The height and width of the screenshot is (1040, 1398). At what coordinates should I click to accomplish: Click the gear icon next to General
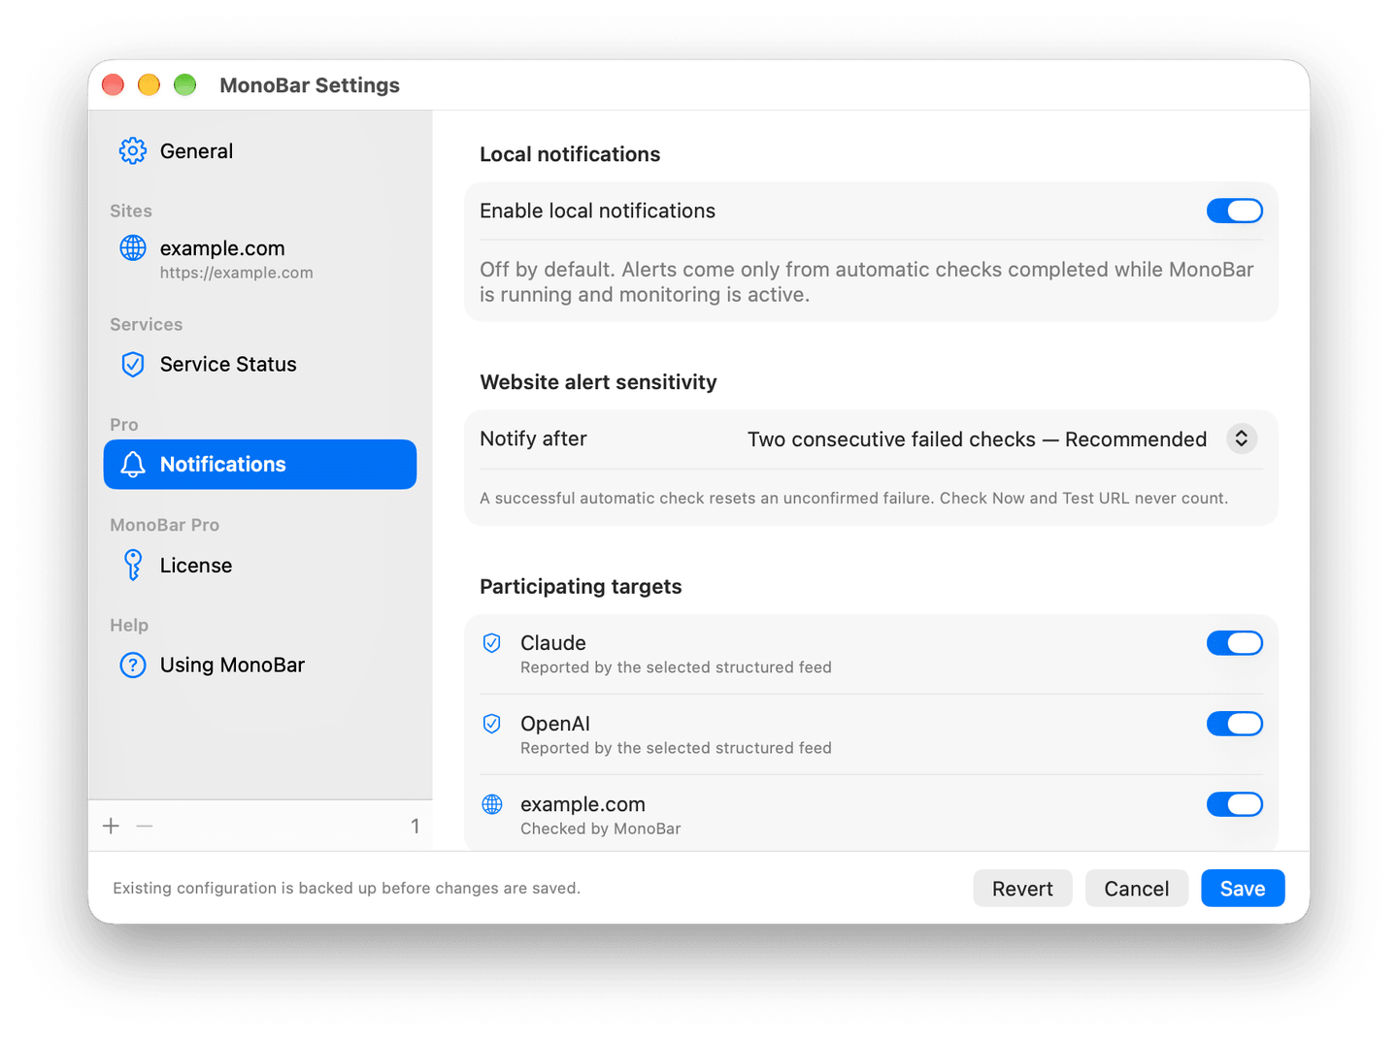(x=133, y=151)
